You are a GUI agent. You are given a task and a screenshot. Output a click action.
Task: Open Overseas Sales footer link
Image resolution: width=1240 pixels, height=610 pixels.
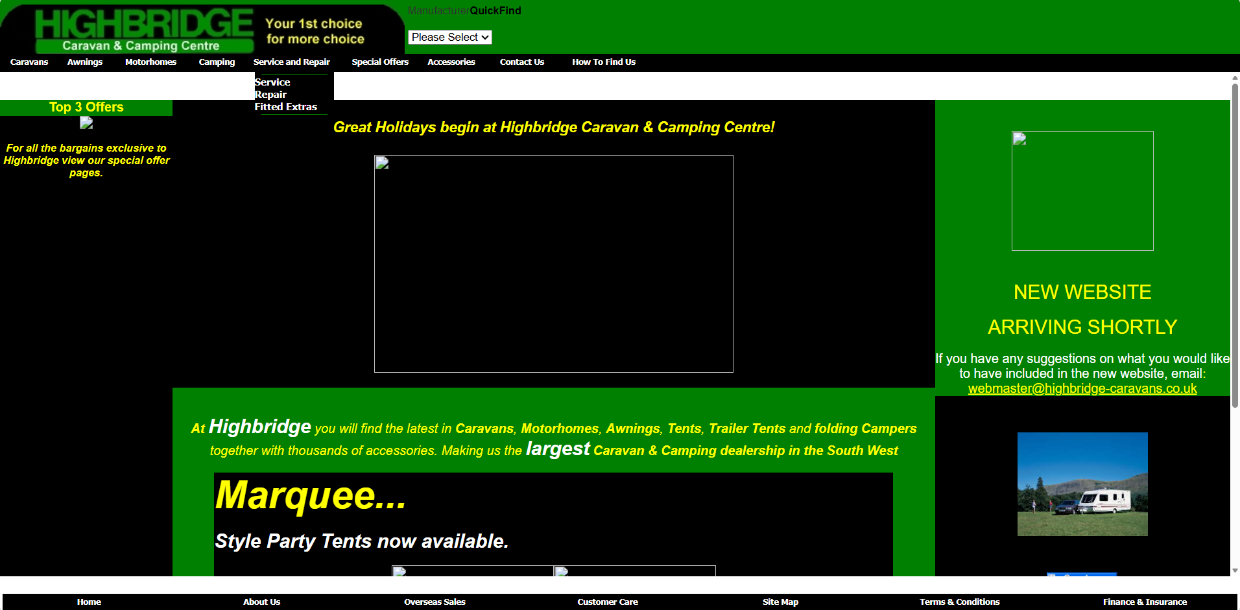pyautogui.click(x=435, y=602)
